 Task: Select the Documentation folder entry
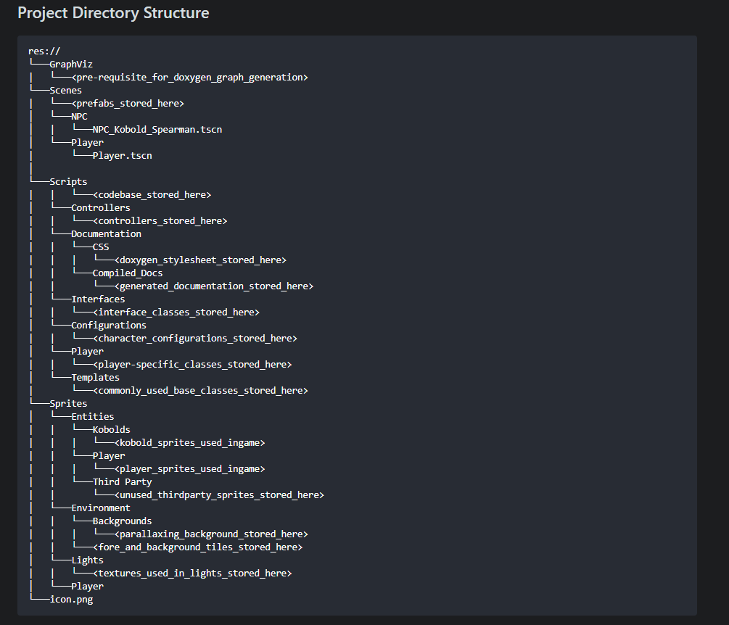pyautogui.click(x=106, y=233)
